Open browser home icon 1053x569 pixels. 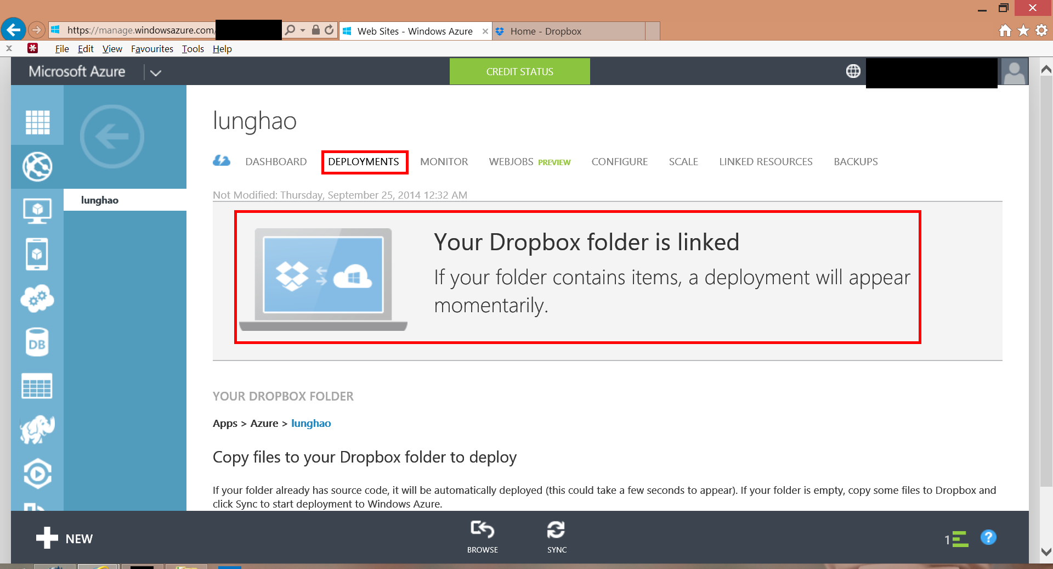[1005, 31]
